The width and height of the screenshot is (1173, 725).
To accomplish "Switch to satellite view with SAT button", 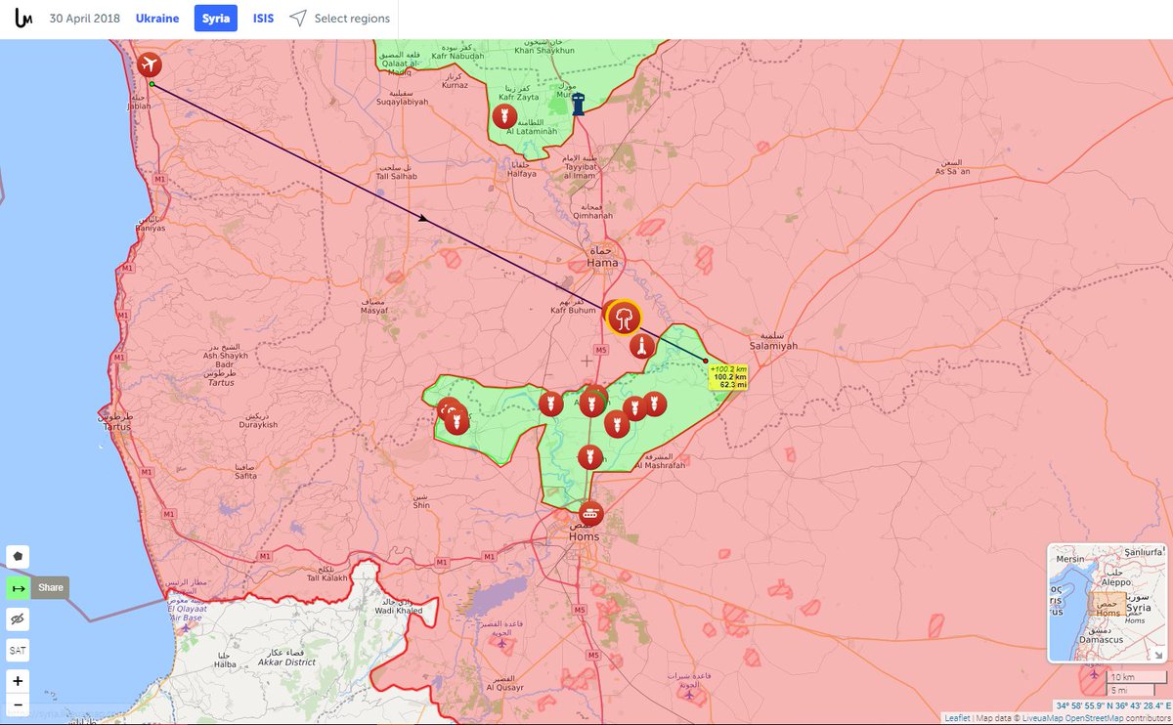I will (18, 650).
